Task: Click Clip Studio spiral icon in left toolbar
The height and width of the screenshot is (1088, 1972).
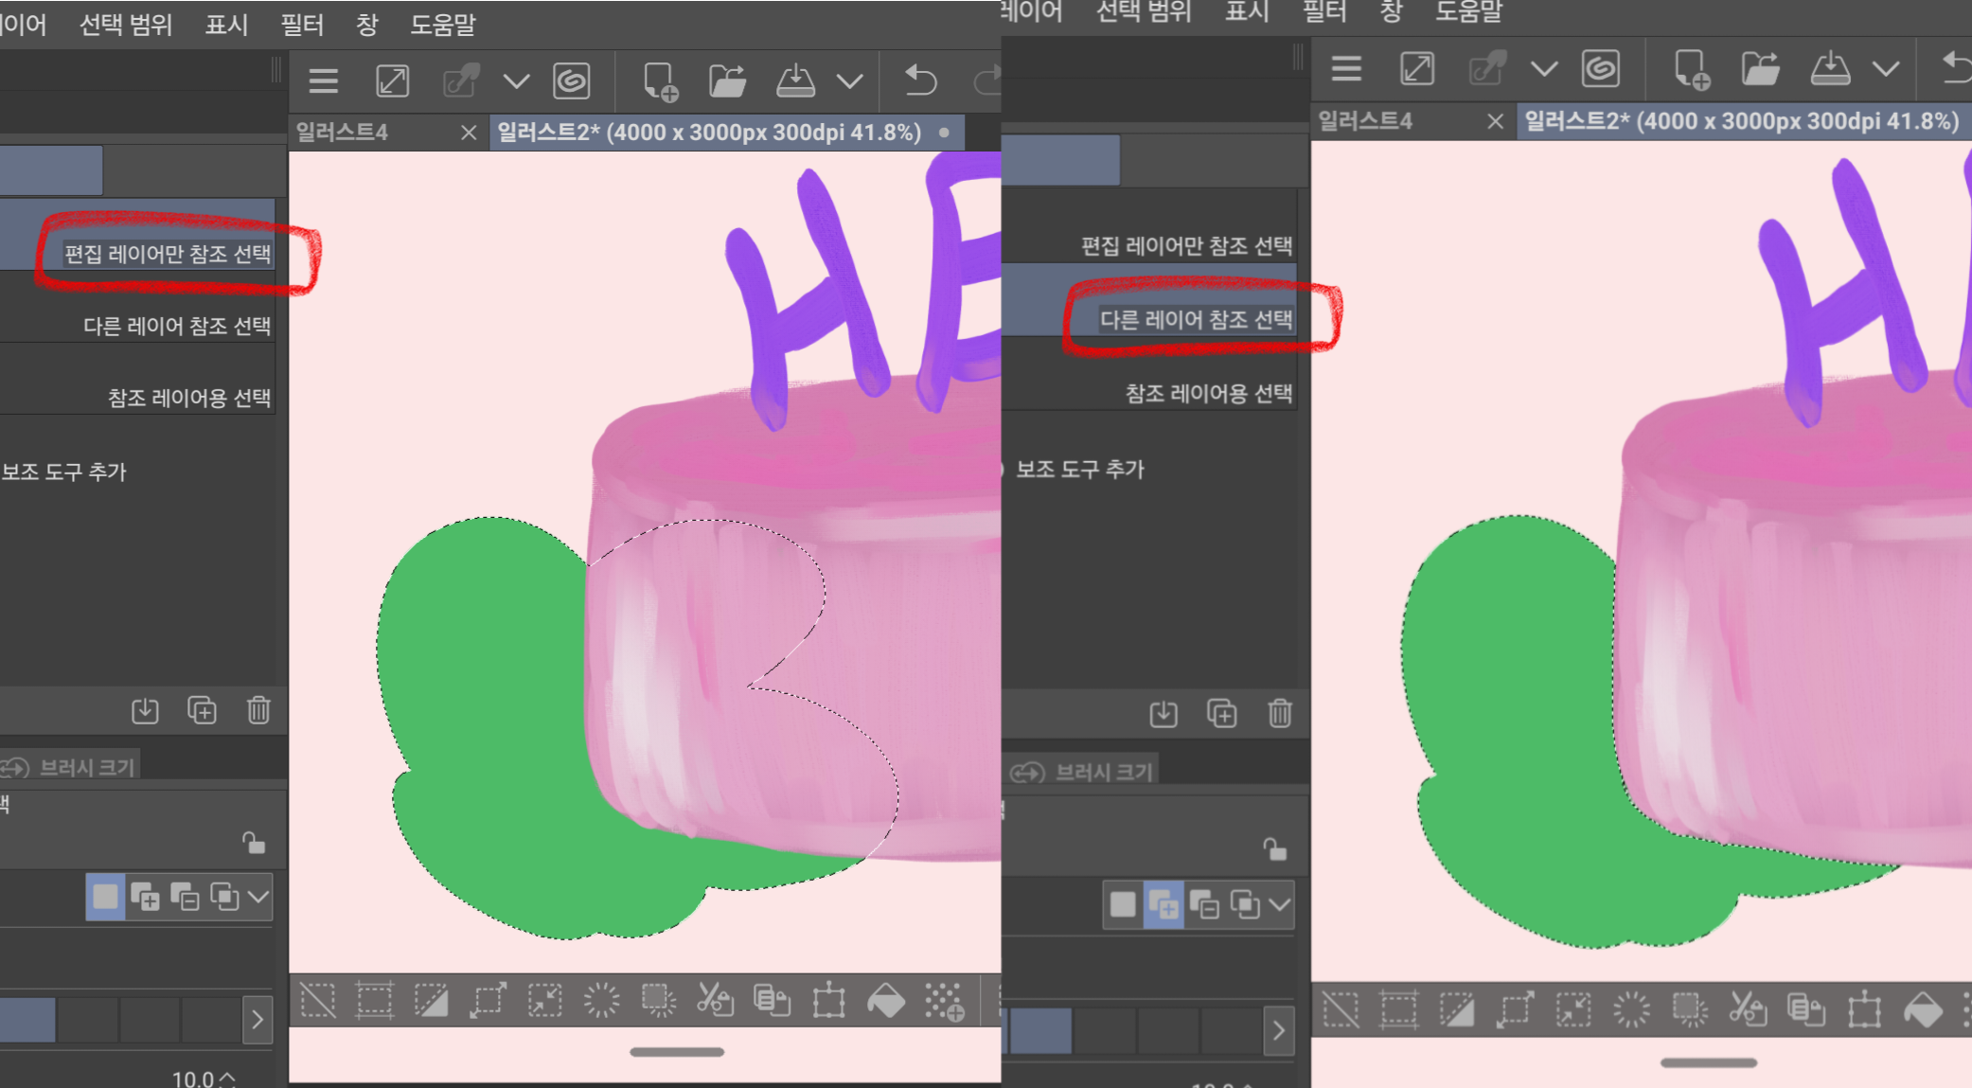Action: click(572, 81)
